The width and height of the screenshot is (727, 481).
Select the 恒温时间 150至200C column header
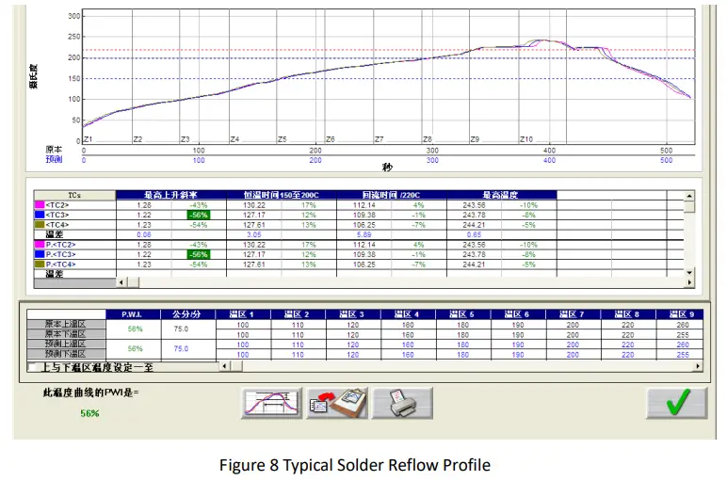click(x=282, y=195)
